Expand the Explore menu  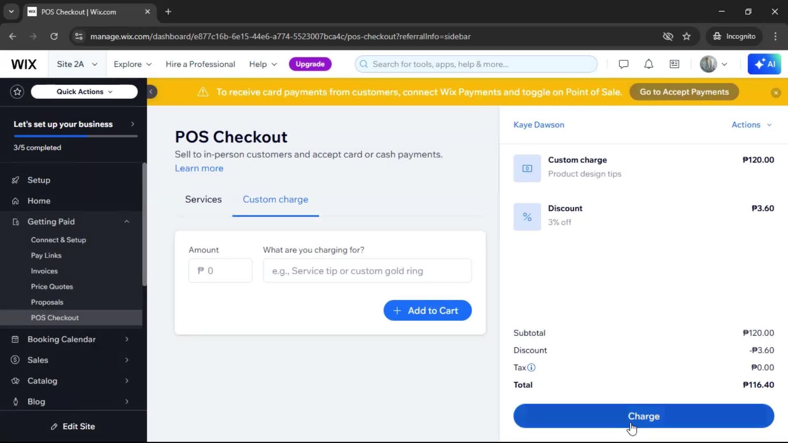tap(133, 64)
